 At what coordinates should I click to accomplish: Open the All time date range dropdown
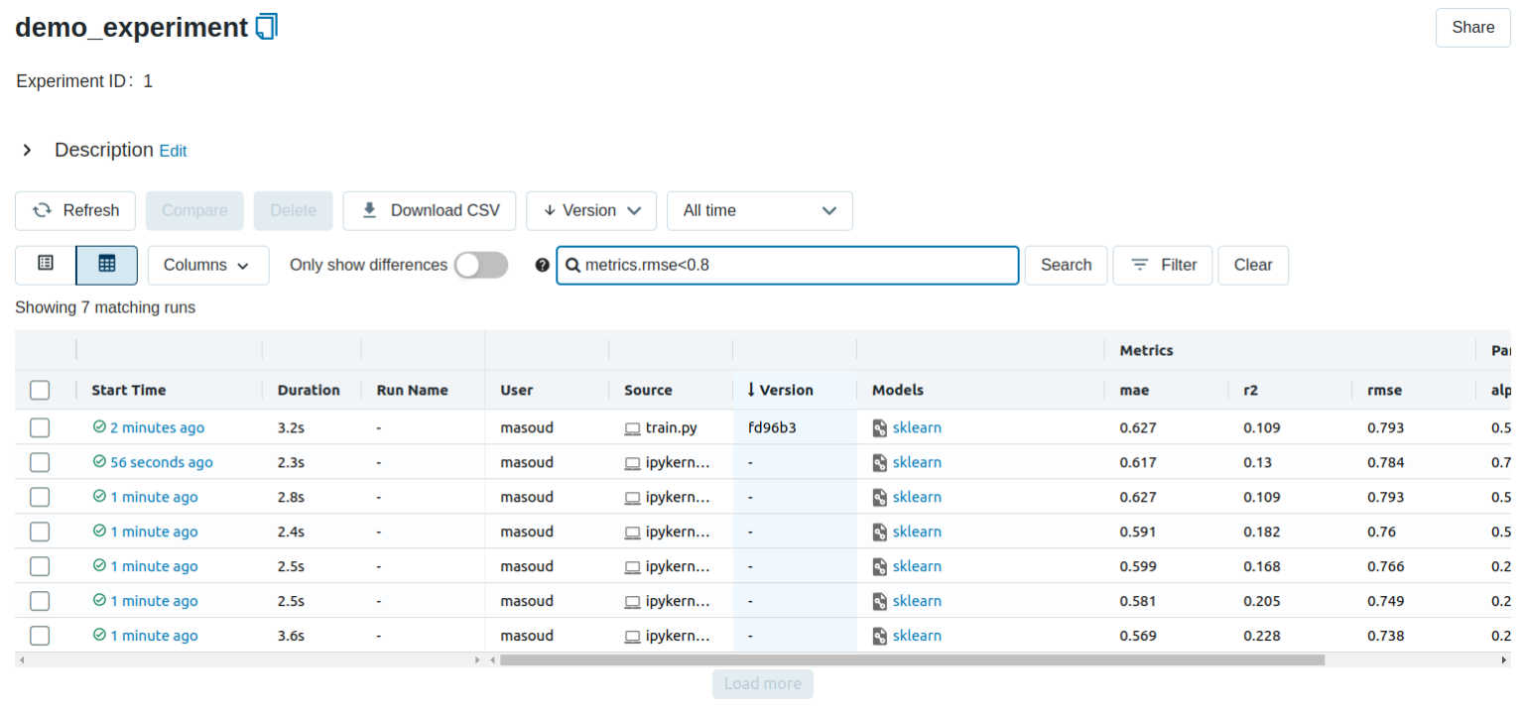(x=760, y=210)
